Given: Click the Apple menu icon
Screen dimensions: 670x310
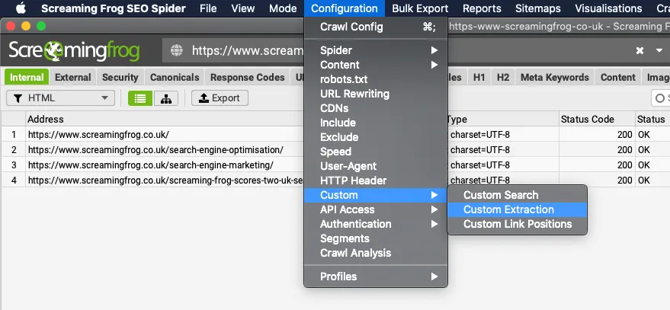Looking at the screenshot, I should click(21, 8).
